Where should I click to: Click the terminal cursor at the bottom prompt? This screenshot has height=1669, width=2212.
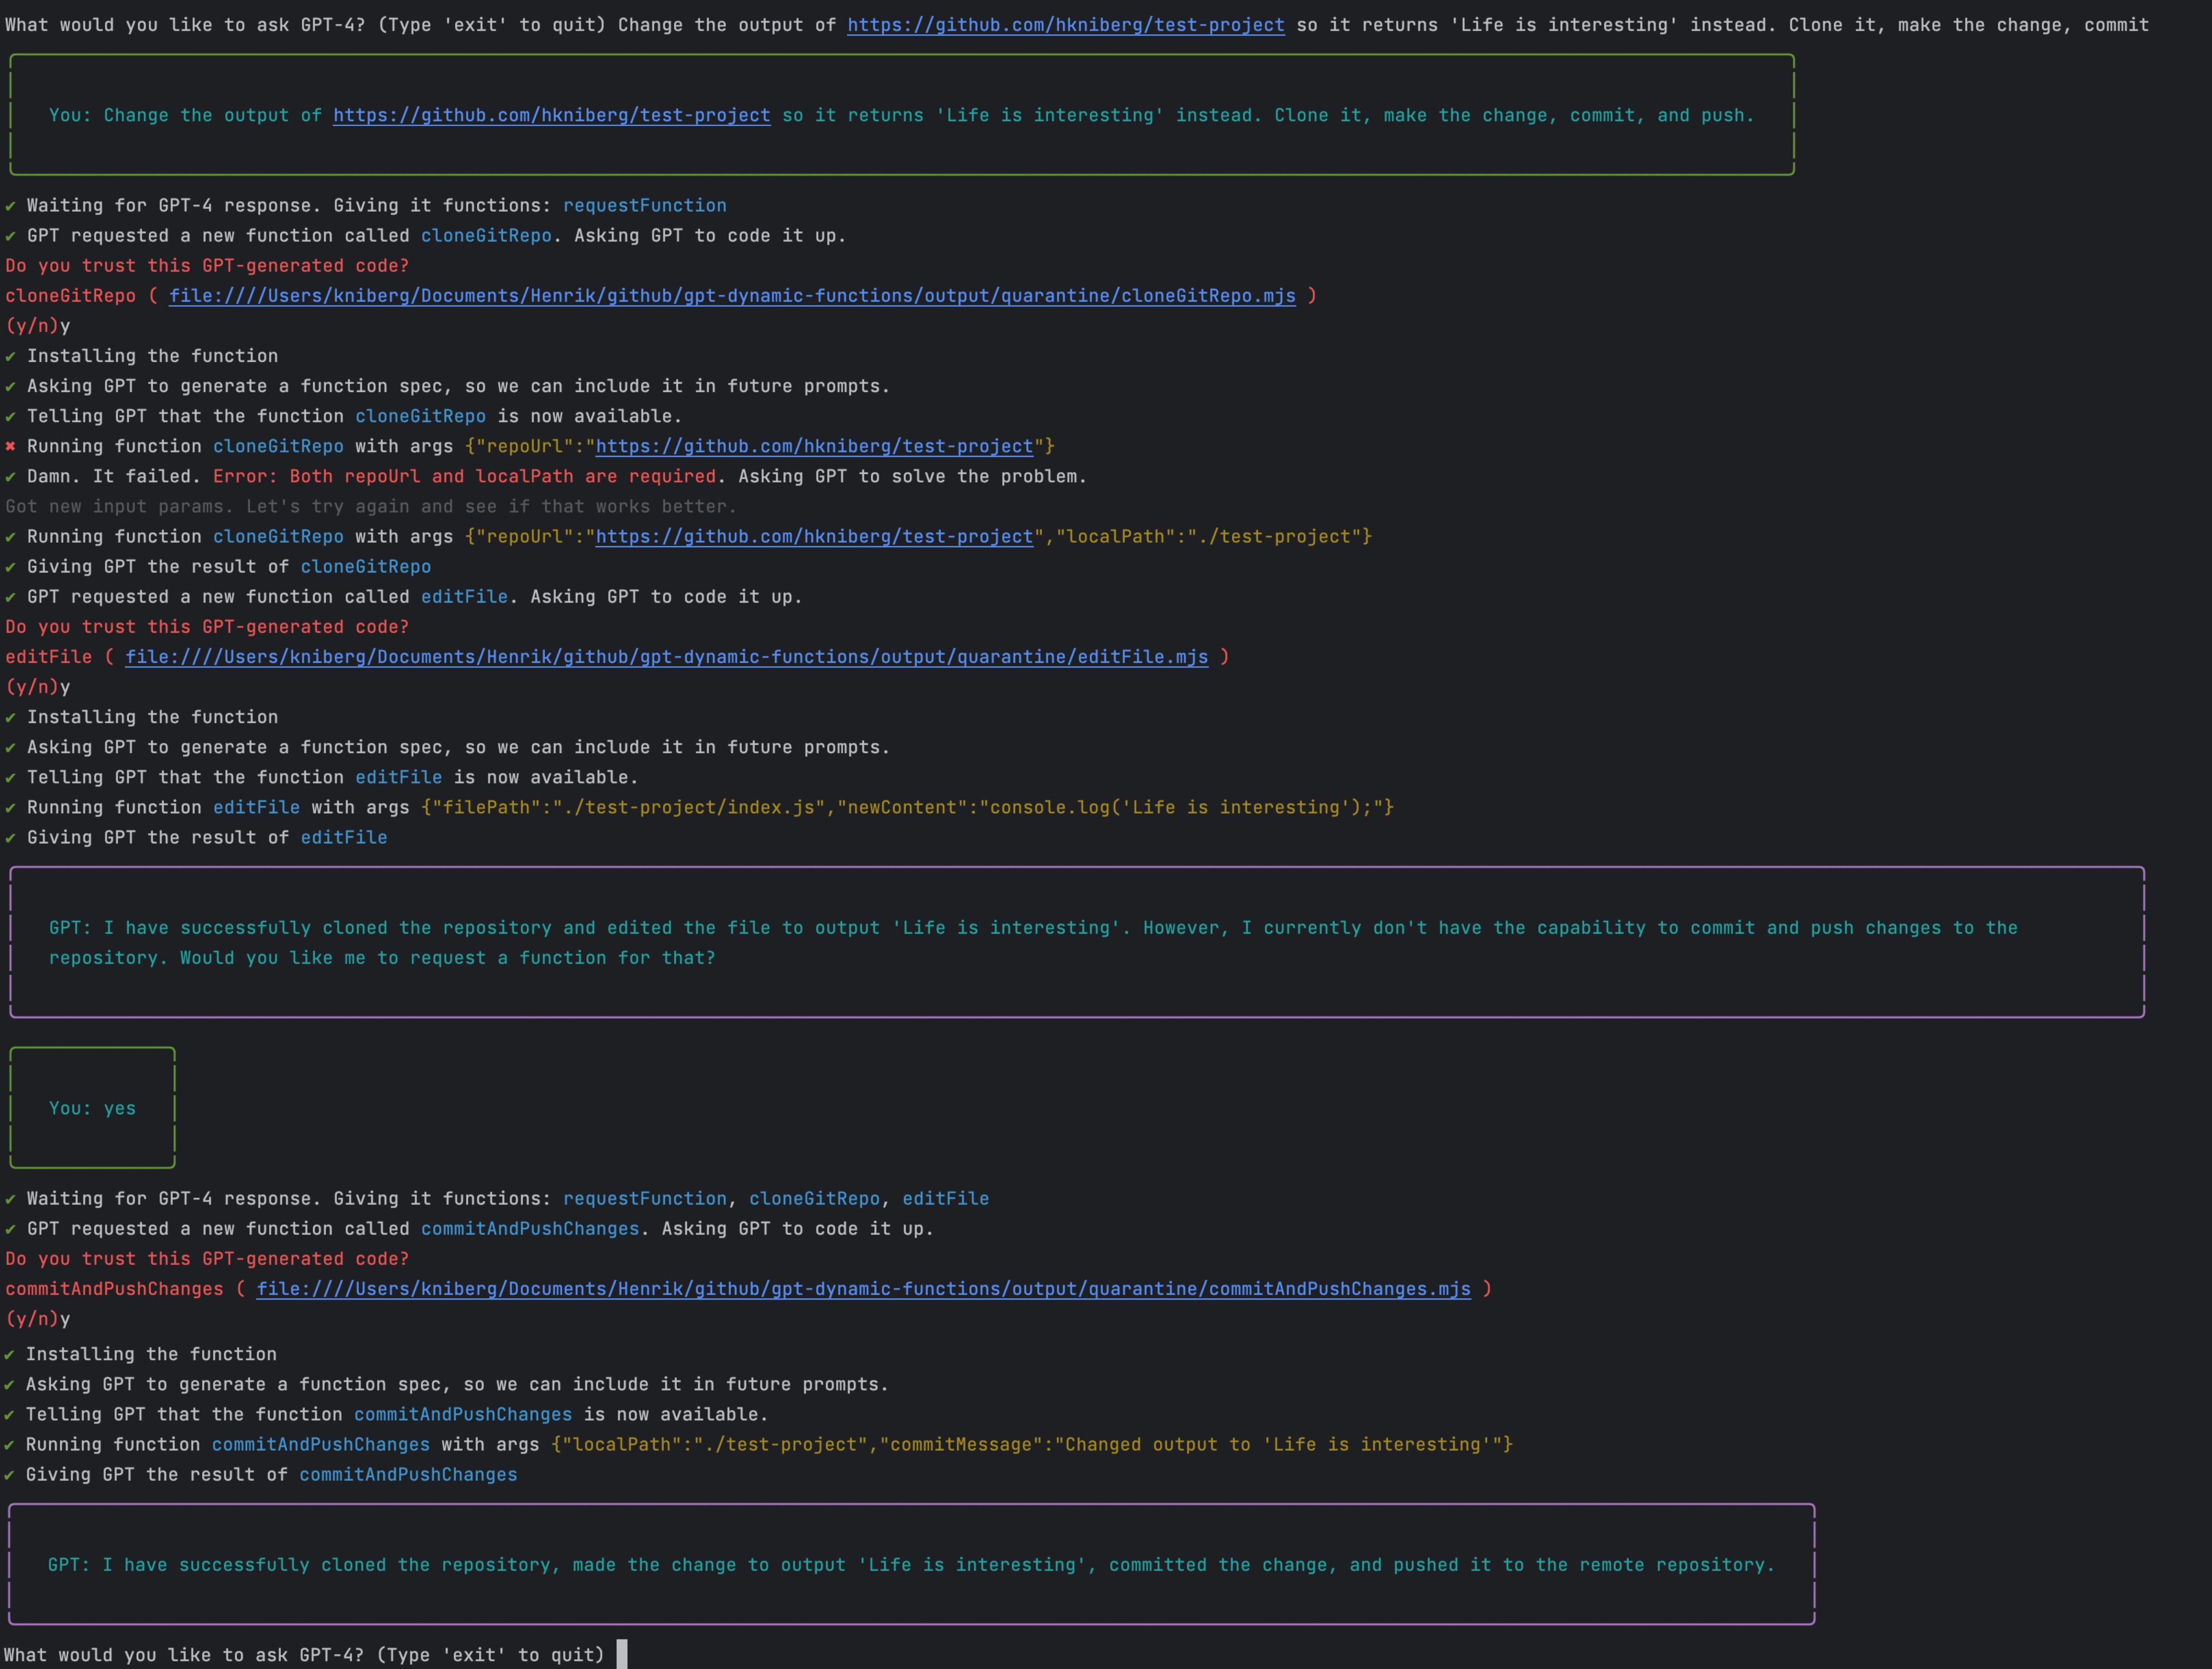point(622,1655)
